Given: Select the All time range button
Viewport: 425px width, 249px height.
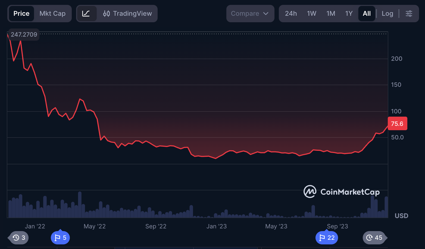Looking at the screenshot, I should click(367, 13).
